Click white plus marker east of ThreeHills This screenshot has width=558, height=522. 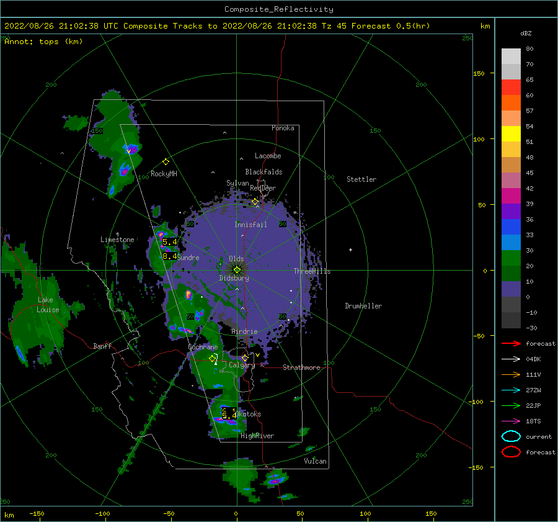(350, 250)
